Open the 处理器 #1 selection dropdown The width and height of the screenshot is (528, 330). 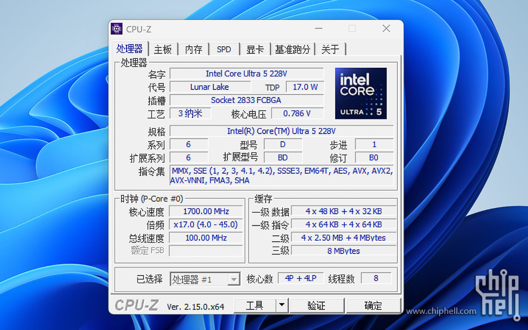(x=205, y=279)
